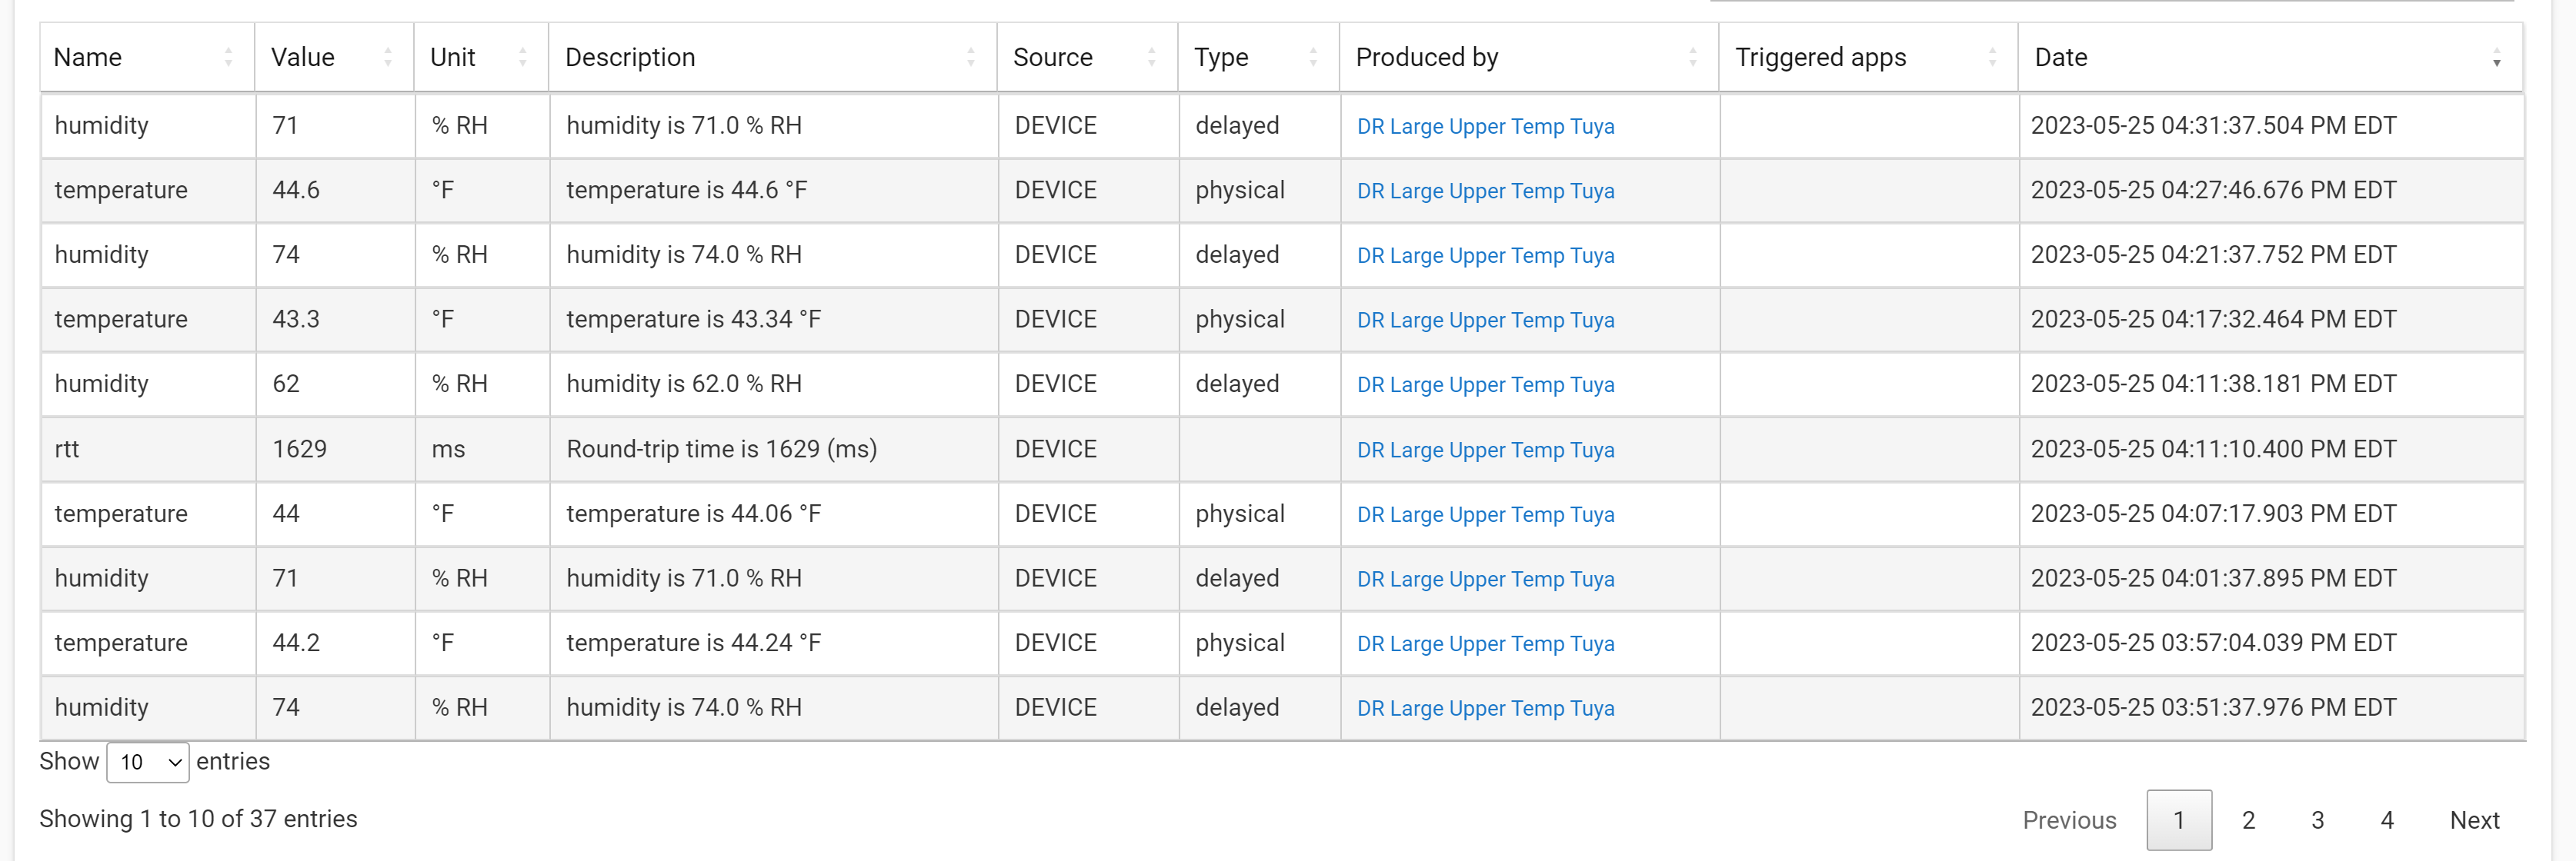Open device link in temperature 44.2 row
The height and width of the screenshot is (861, 2576).
[x=1485, y=644]
